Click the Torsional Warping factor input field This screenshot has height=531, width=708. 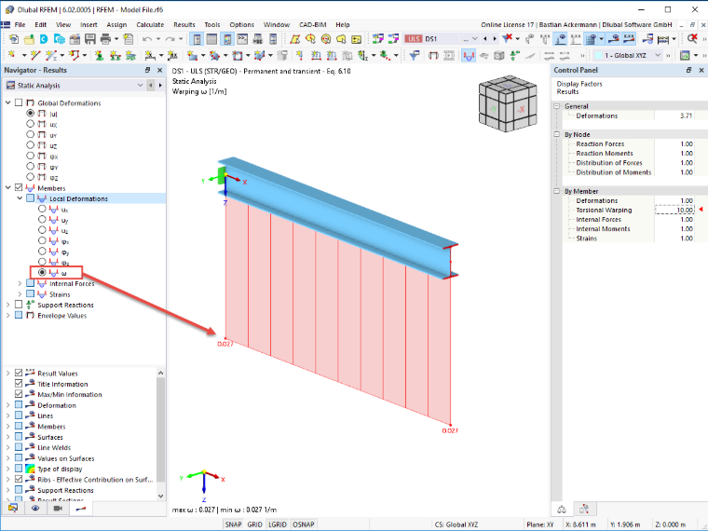(674, 210)
